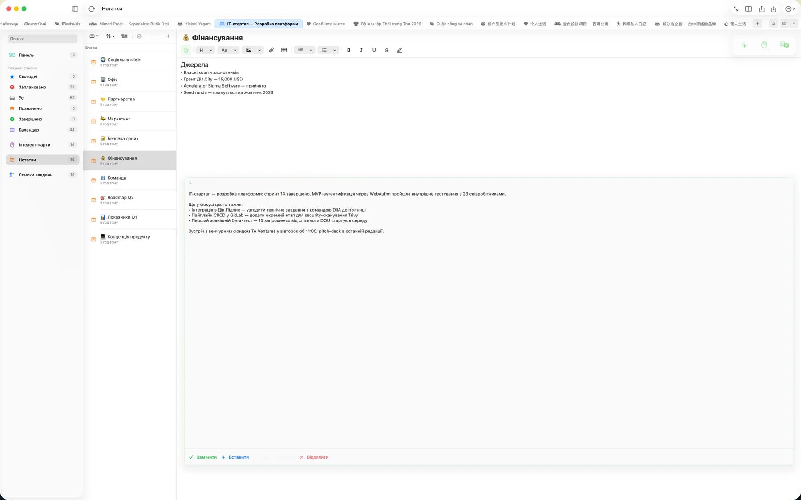801x500 pixels.
Task: Open the Безпека даних note
Action: point(129,141)
